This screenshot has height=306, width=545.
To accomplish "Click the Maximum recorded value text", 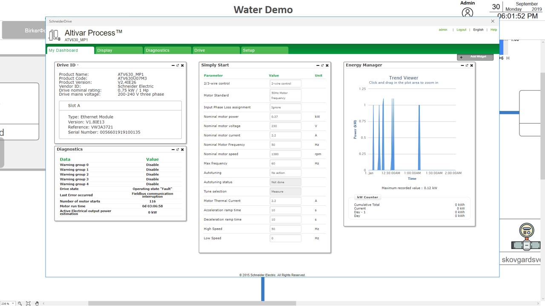I will point(409,188).
